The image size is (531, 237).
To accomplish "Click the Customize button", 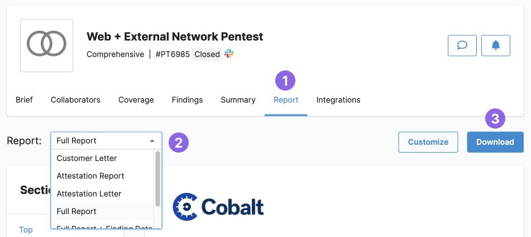I will coord(428,142).
